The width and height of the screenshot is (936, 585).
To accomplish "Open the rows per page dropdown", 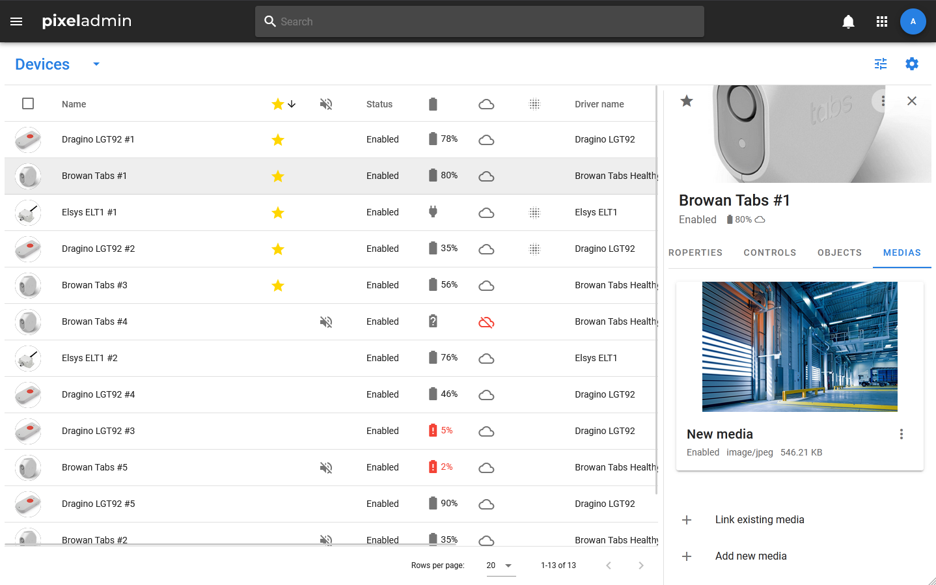I will point(500,565).
